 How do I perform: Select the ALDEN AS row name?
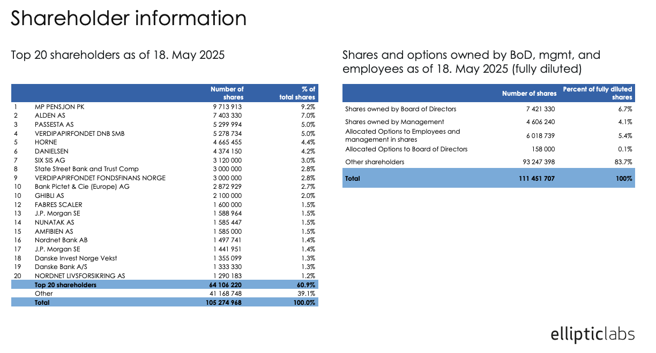[50, 116]
